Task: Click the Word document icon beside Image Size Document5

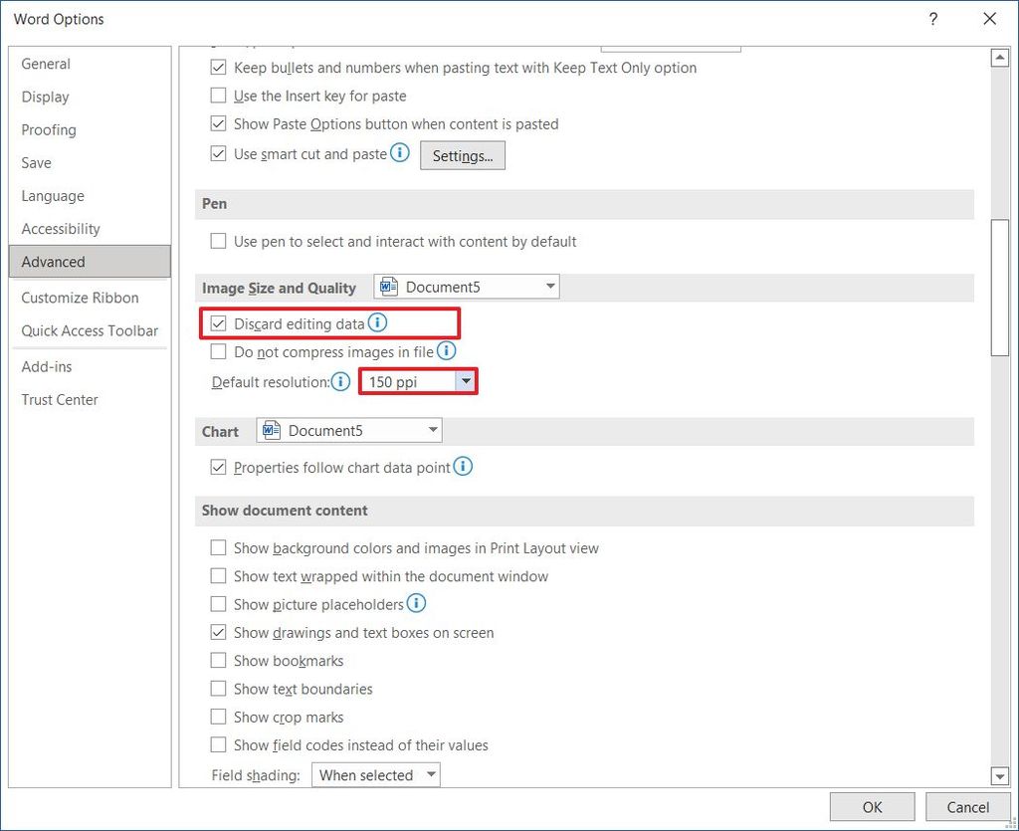Action: (x=386, y=287)
